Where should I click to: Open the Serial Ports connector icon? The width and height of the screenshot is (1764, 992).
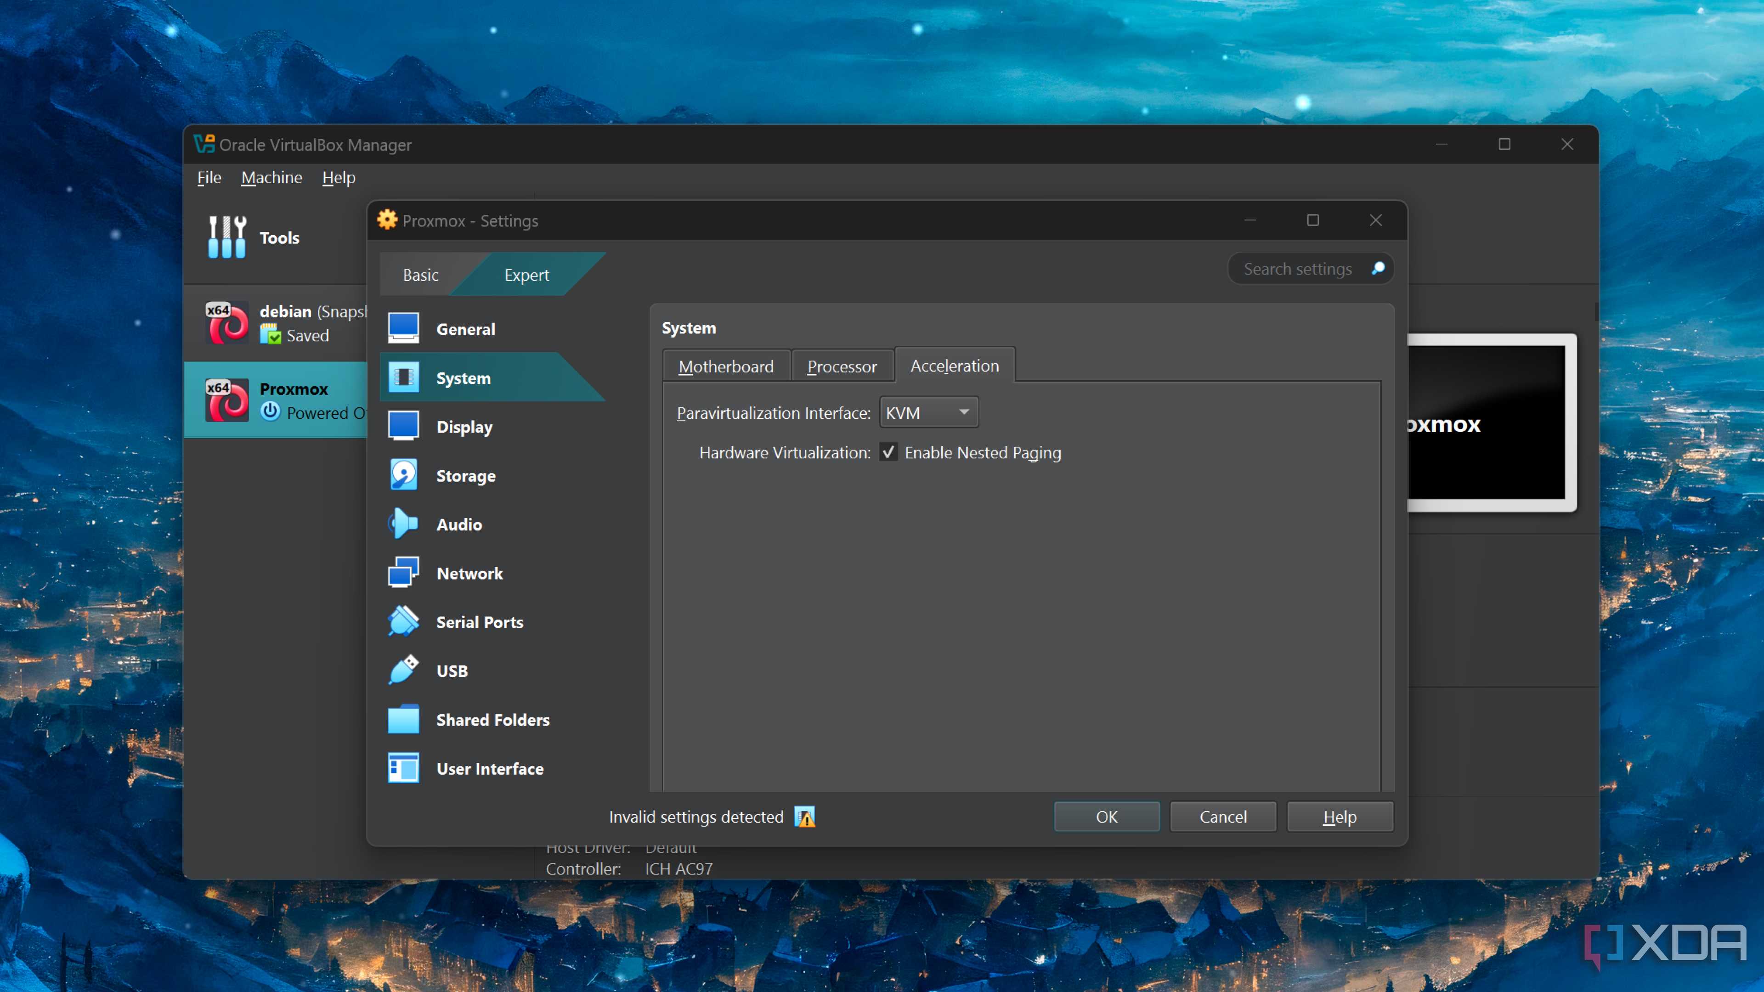pos(403,622)
